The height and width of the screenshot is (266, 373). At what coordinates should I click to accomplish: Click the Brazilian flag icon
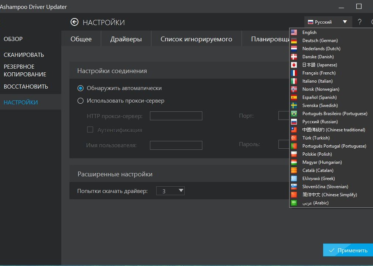[x=294, y=113]
